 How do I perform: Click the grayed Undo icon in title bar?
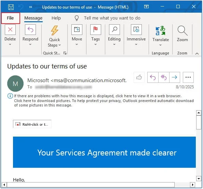tap(21, 7)
